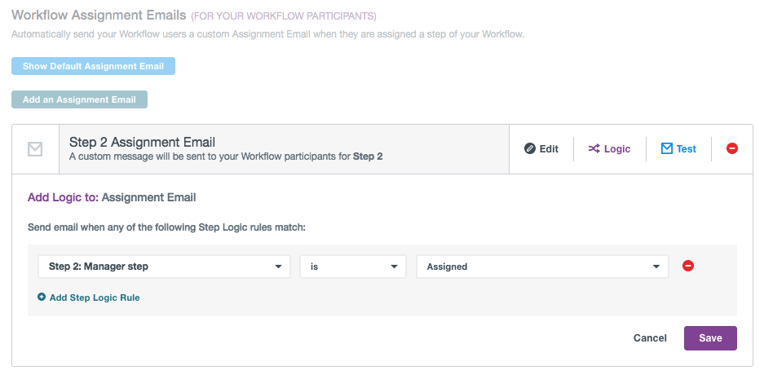Open the Logic settings for email
The width and height of the screenshot is (764, 379).
pos(617,149)
